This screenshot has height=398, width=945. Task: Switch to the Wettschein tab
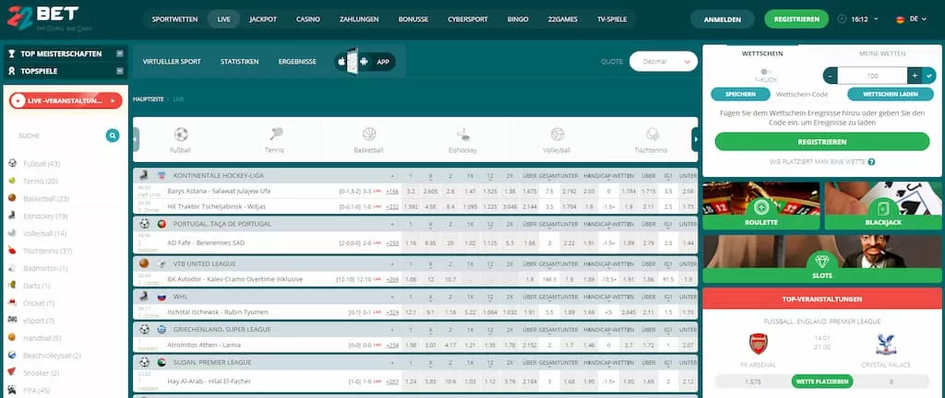(x=762, y=53)
